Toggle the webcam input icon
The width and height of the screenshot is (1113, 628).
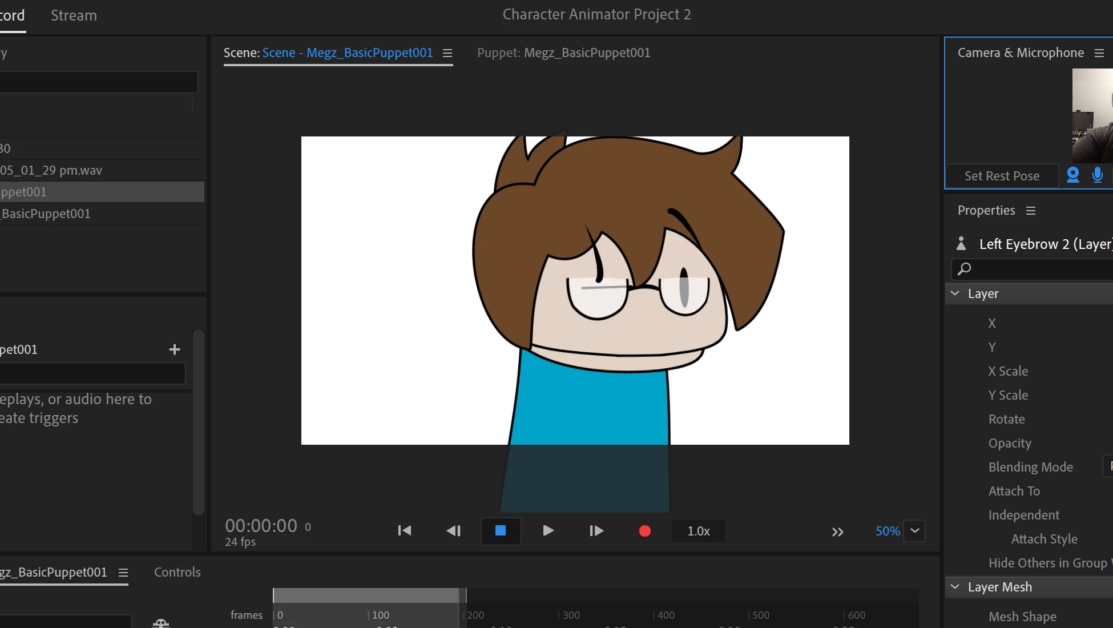coord(1072,175)
